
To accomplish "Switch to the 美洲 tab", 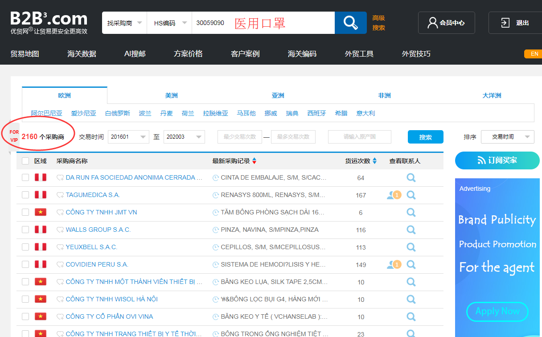I will point(171,95).
